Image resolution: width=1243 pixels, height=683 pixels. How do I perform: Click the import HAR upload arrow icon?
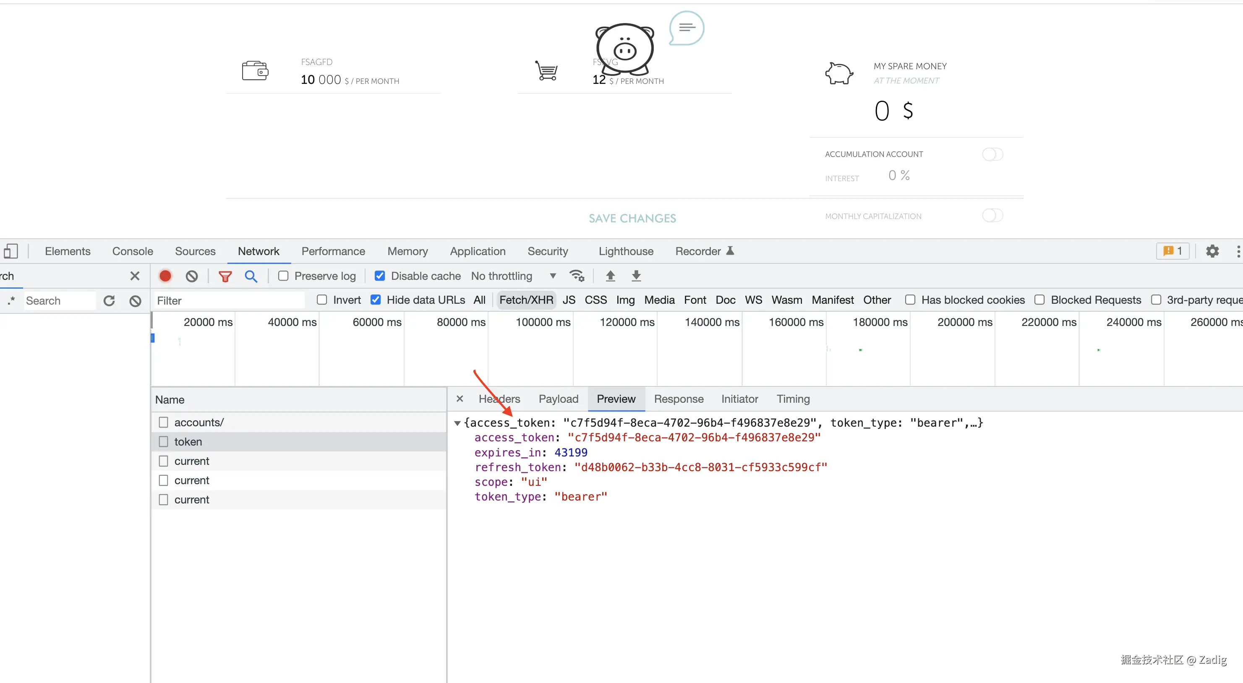[611, 276]
